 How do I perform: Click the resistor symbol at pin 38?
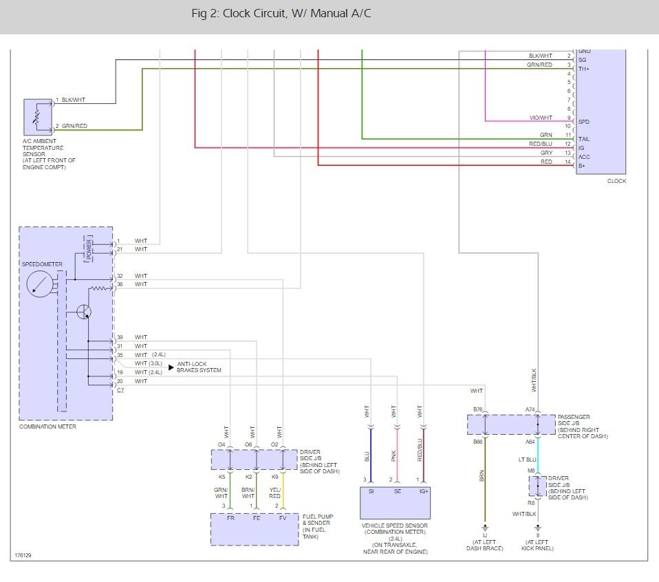click(100, 288)
